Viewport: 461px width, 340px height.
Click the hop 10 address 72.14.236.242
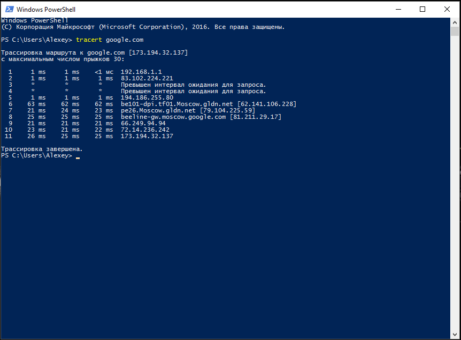(x=145, y=130)
